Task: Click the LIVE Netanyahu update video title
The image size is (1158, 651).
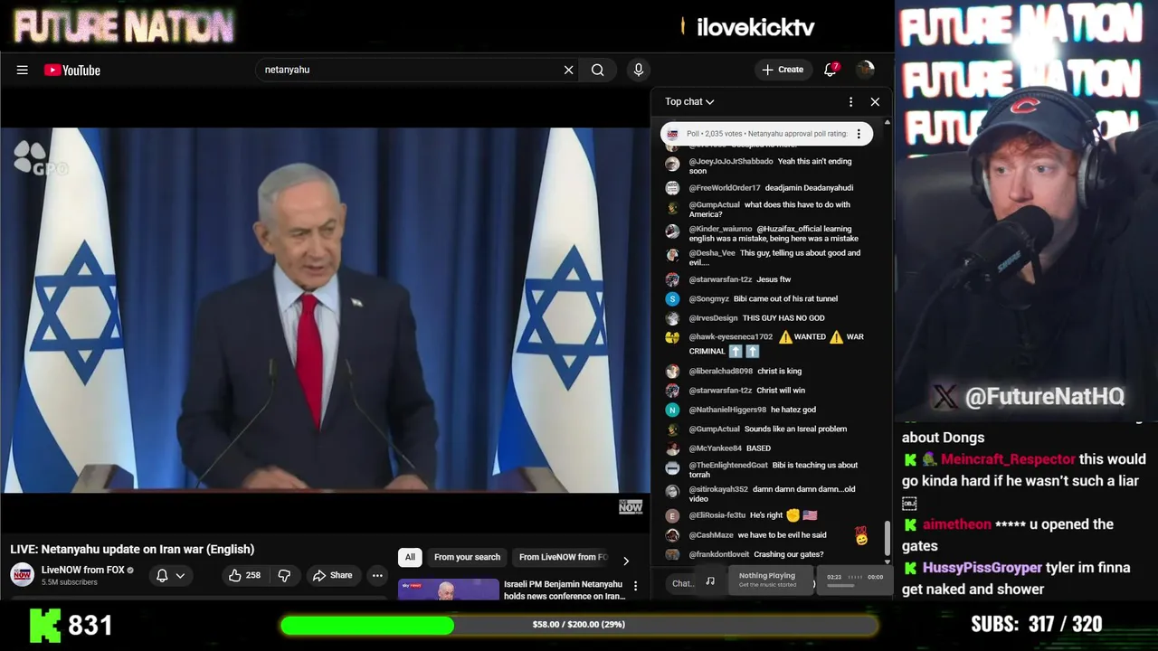Action: pyautogui.click(x=132, y=549)
